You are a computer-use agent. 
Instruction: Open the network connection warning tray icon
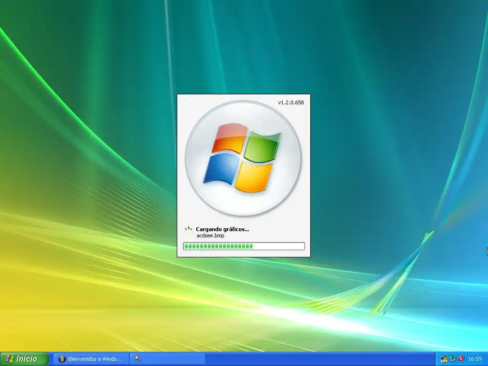[x=444, y=359]
